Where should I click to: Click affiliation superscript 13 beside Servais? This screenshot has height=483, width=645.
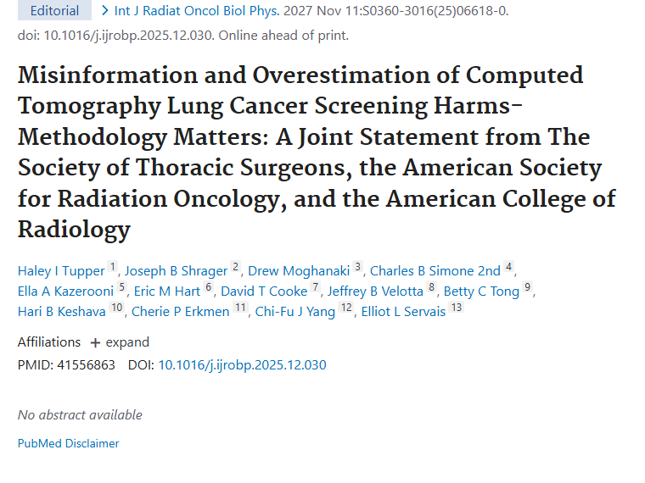coord(457,308)
